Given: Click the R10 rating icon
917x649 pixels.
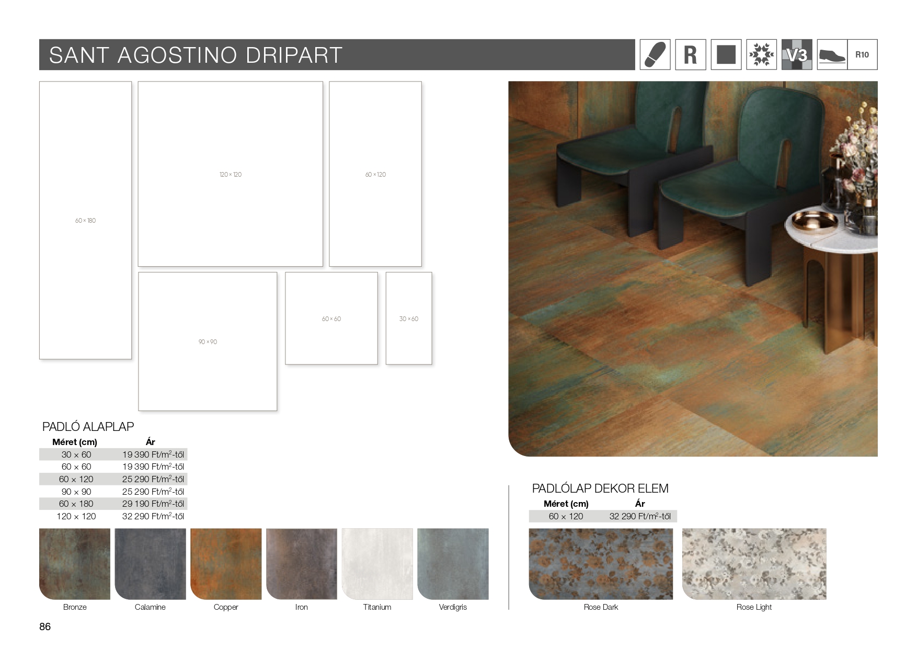Looking at the screenshot, I should point(862,54).
